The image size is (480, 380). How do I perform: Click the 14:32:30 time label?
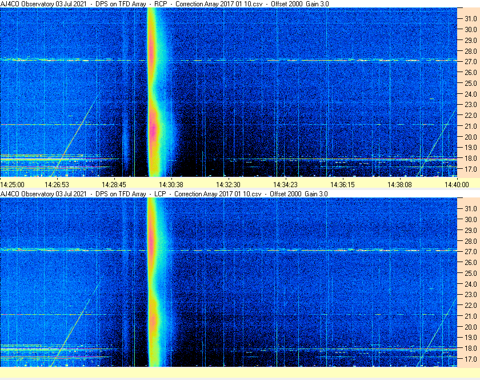coord(229,185)
